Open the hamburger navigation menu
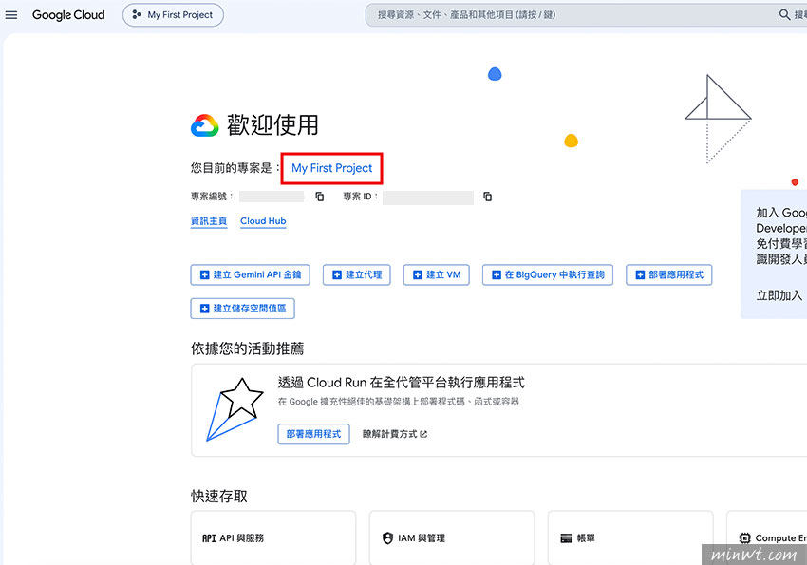The image size is (807, 565). pyautogui.click(x=11, y=15)
